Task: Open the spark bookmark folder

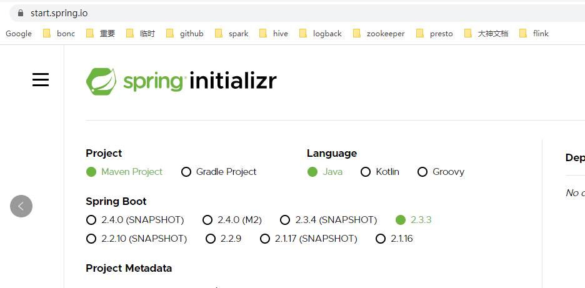Action: point(232,34)
